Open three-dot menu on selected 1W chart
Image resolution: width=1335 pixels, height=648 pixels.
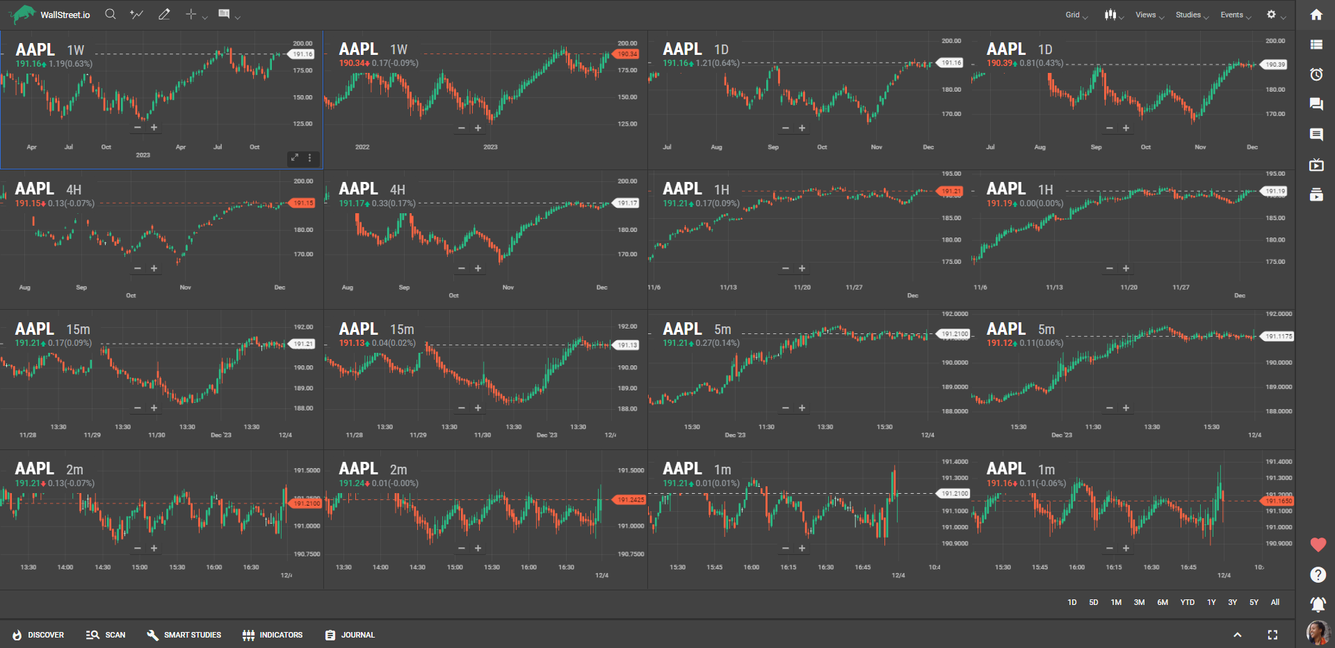tap(310, 158)
